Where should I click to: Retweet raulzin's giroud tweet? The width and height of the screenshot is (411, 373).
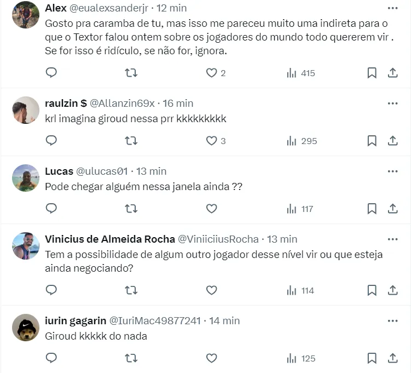coord(131,141)
